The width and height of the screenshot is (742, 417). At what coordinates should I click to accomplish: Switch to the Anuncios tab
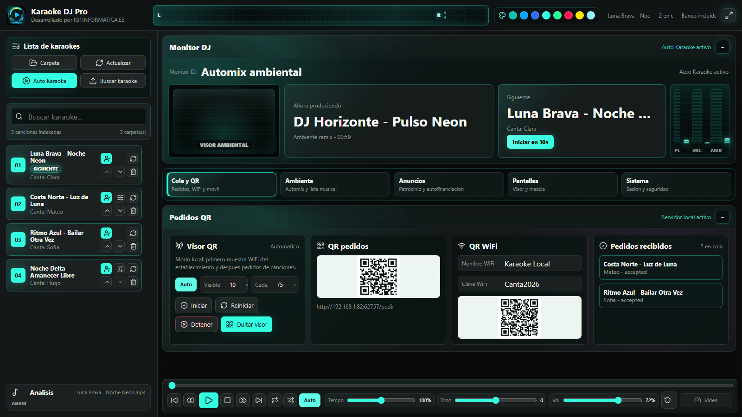pyautogui.click(x=449, y=184)
